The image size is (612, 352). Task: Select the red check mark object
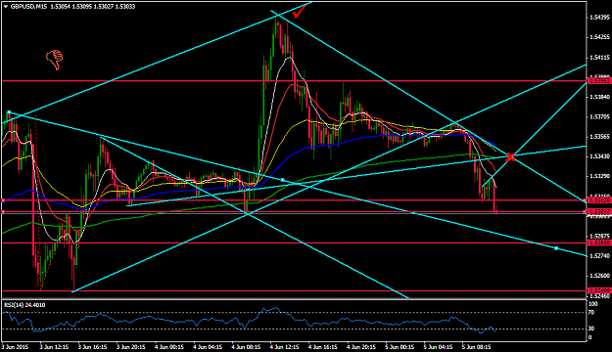click(299, 13)
